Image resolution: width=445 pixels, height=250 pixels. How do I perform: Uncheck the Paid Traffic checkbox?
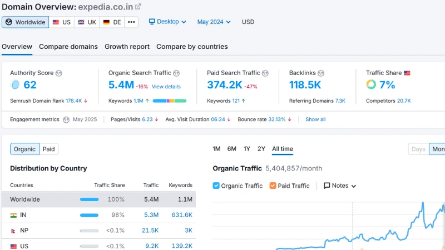[273, 186]
